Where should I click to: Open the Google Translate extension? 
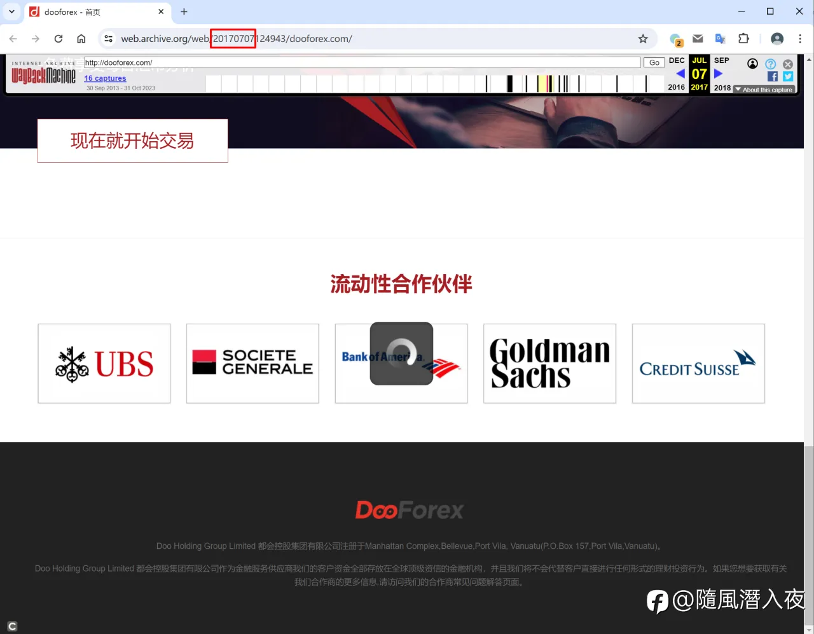coord(720,39)
